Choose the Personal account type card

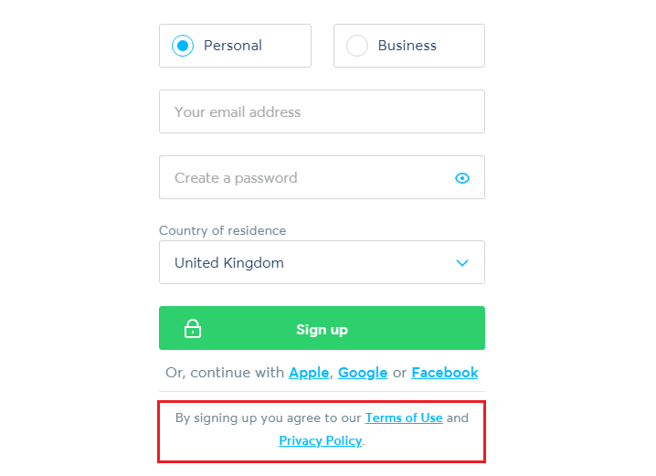tap(235, 46)
